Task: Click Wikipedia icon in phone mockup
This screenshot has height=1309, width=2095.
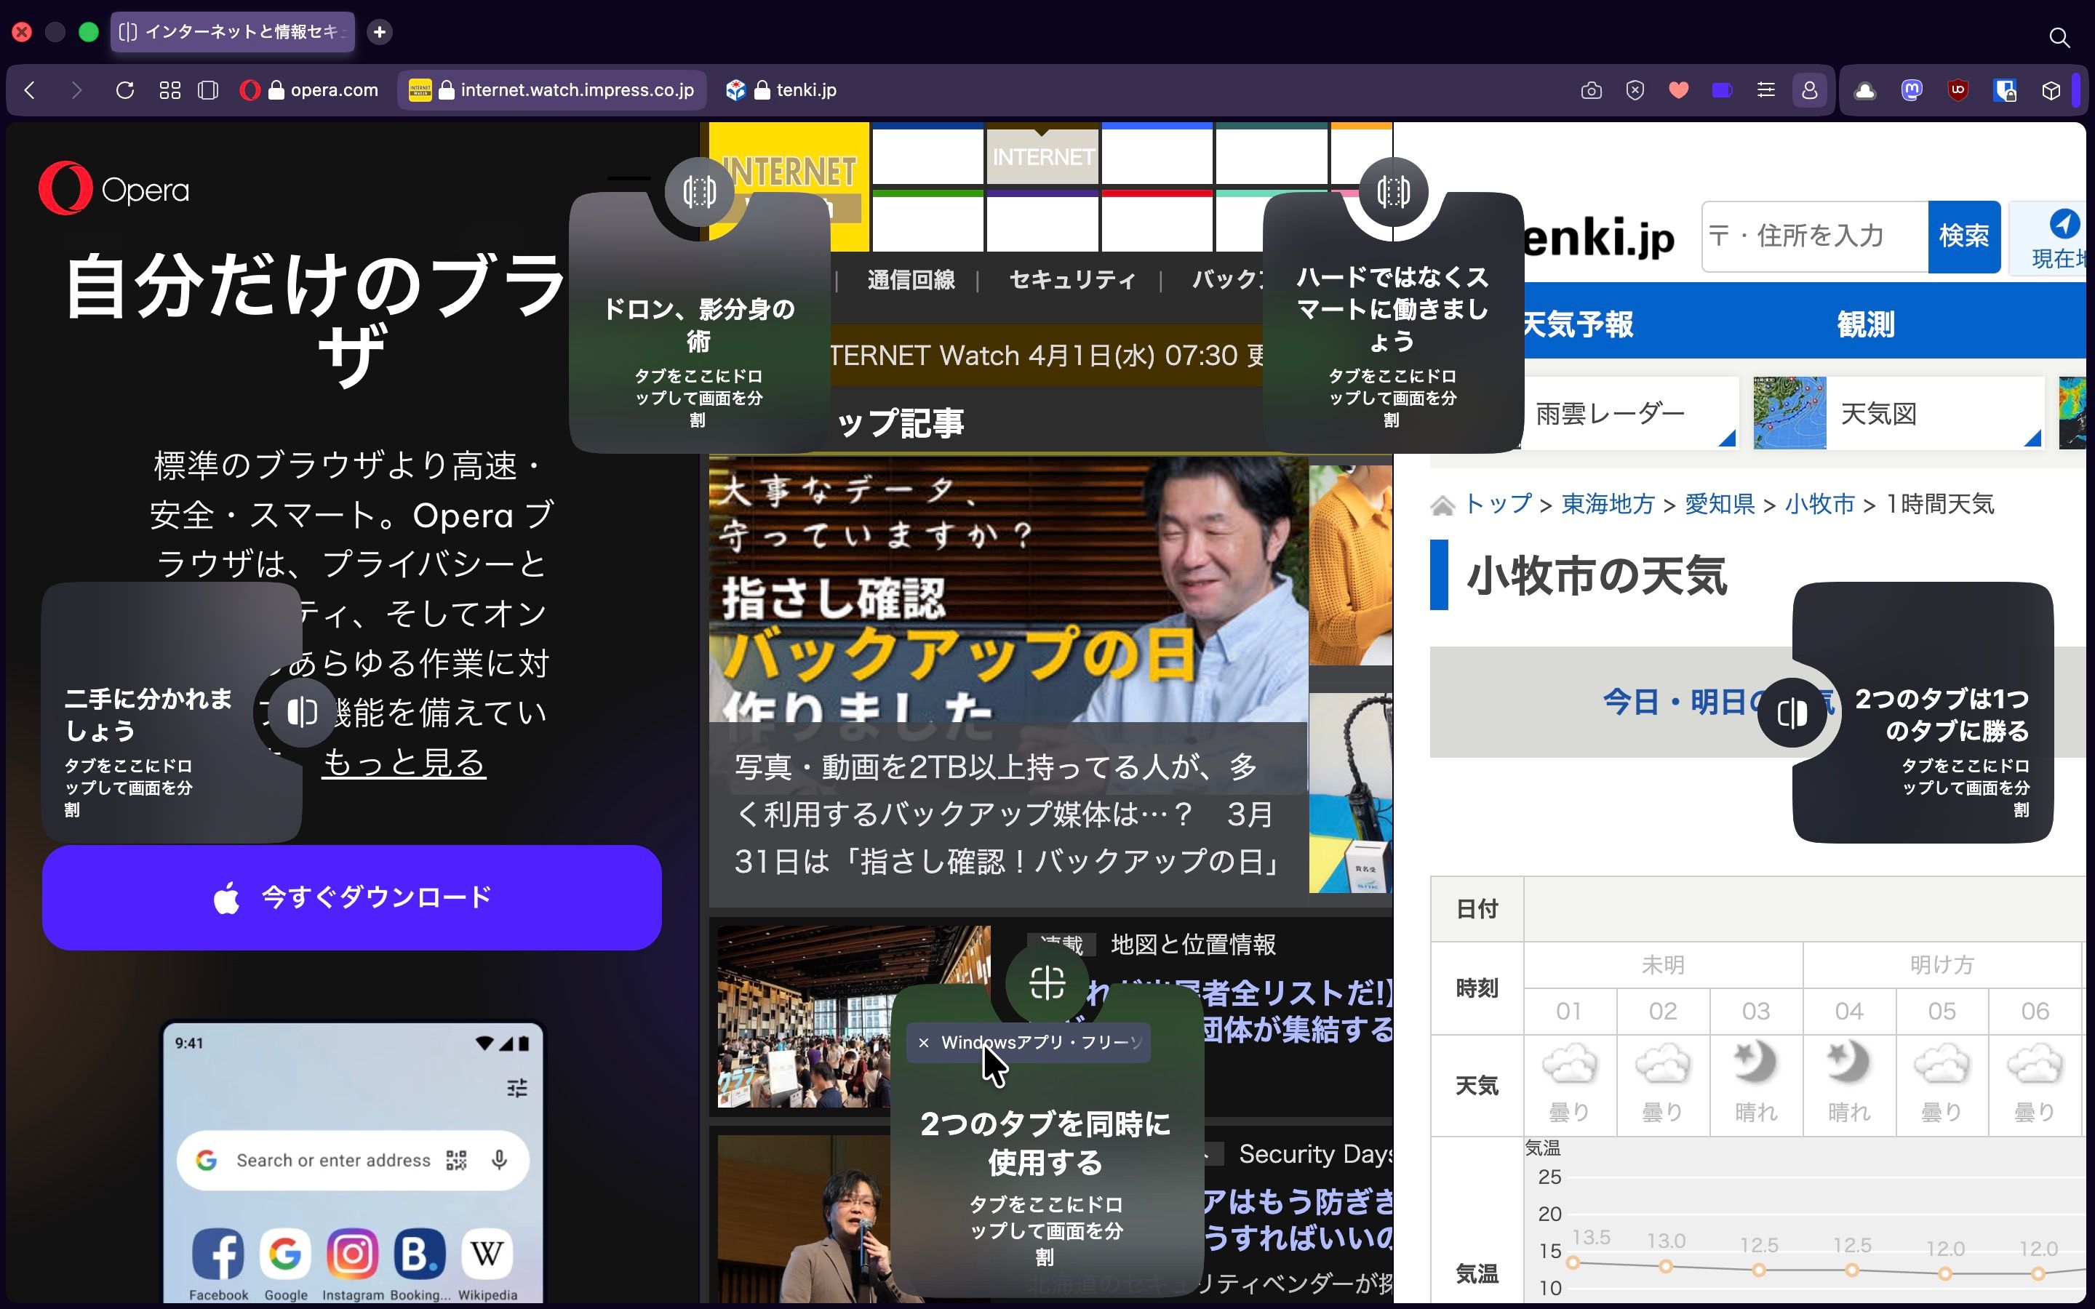Action: tap(487, 1254)
